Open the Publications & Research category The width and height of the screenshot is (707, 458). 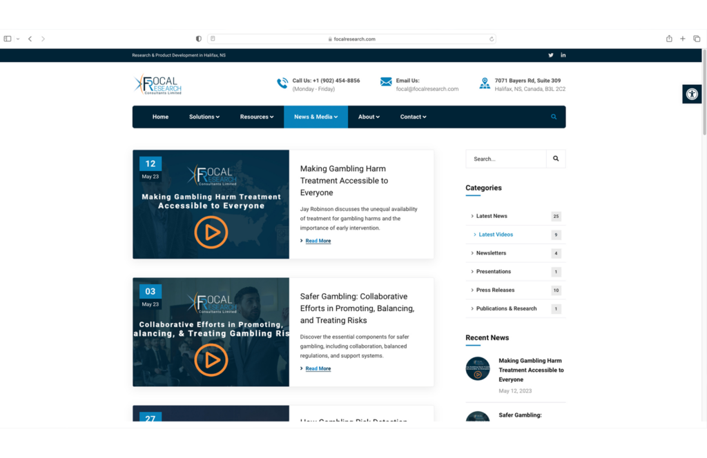506,308
